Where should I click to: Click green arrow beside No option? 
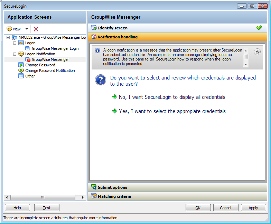point(114,97)
